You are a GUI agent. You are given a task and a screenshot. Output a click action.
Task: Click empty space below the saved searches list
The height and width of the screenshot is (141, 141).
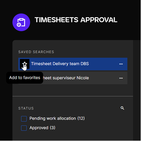(73, 90)
